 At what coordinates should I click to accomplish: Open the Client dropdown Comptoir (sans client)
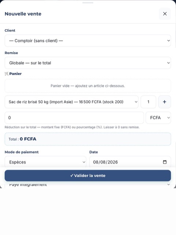coord(88,41)
